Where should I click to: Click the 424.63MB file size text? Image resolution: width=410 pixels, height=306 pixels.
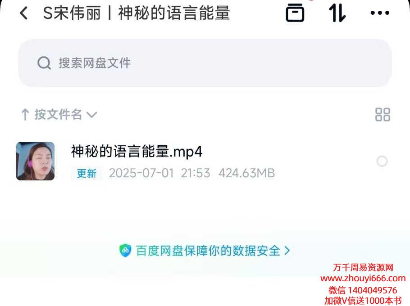(246, 173)
